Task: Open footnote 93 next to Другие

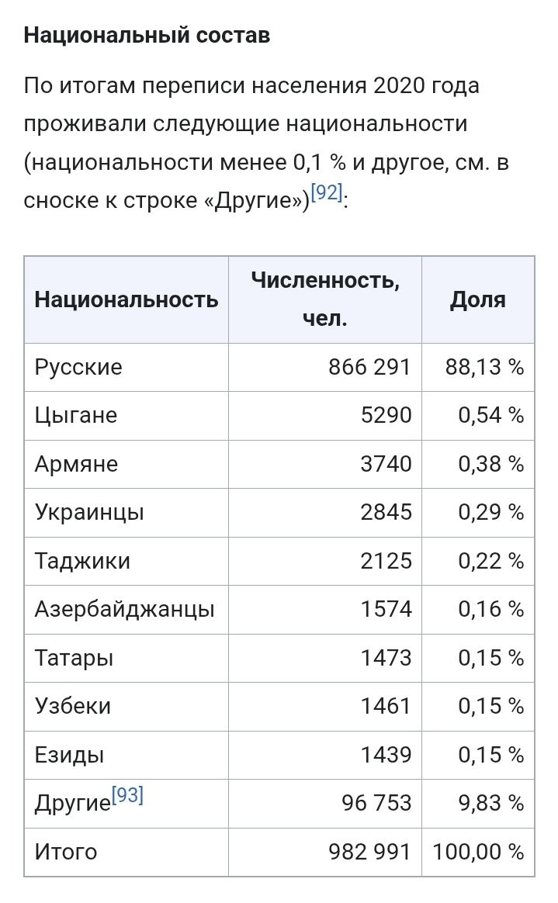Action: (x=128, y=795)
